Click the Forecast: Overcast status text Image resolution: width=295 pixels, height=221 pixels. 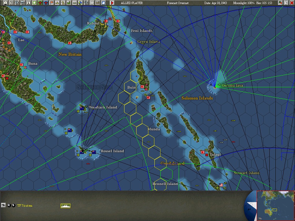177,3
